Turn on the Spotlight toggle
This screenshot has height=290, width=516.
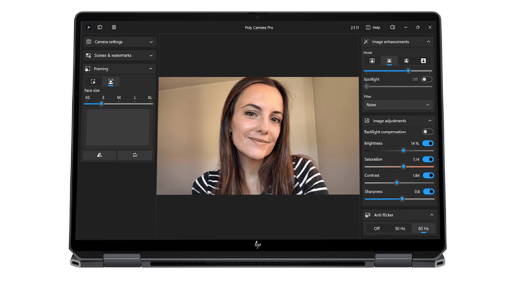pos(426,79)
